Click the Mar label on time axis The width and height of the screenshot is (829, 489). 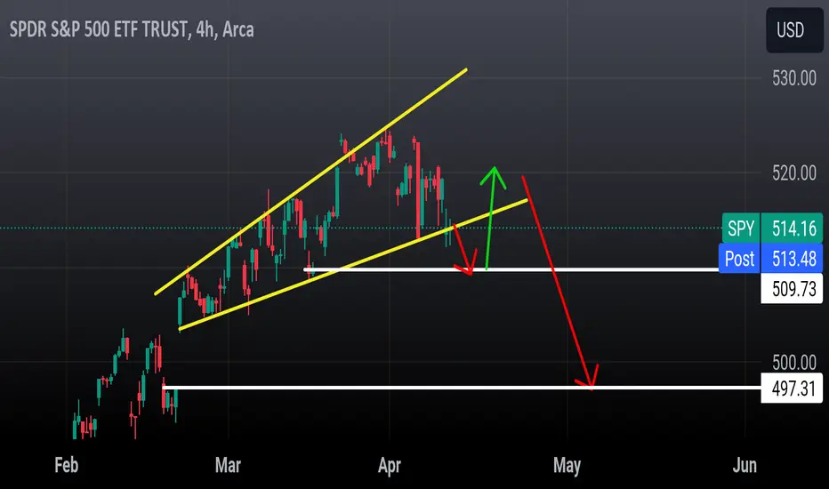[x=228, y=465]
